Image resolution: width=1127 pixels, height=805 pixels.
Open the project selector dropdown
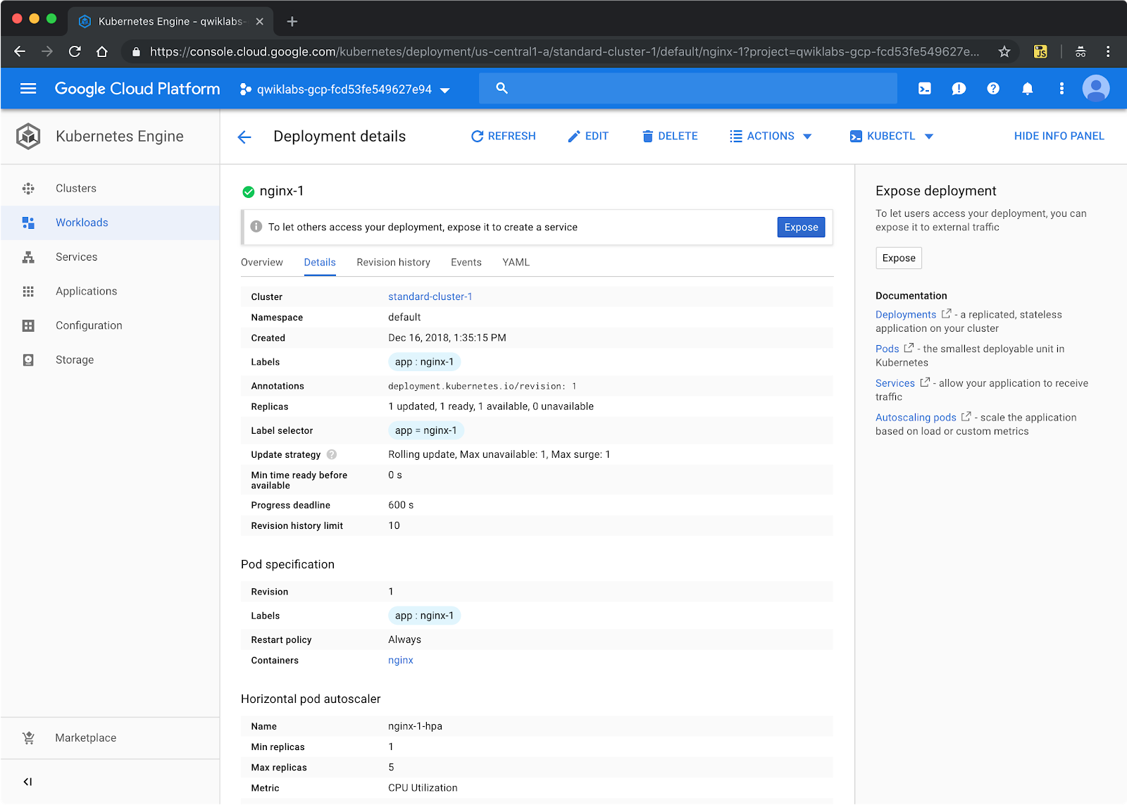pos(344,89)
